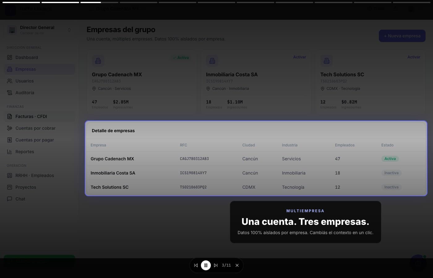Click the $2.85M income figure
433x278 pixels.
[x=121, y=102]
